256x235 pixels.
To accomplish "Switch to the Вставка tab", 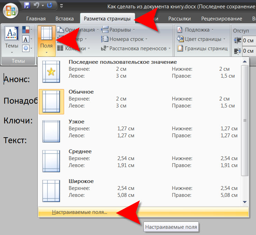I will (x=64, y=19).
